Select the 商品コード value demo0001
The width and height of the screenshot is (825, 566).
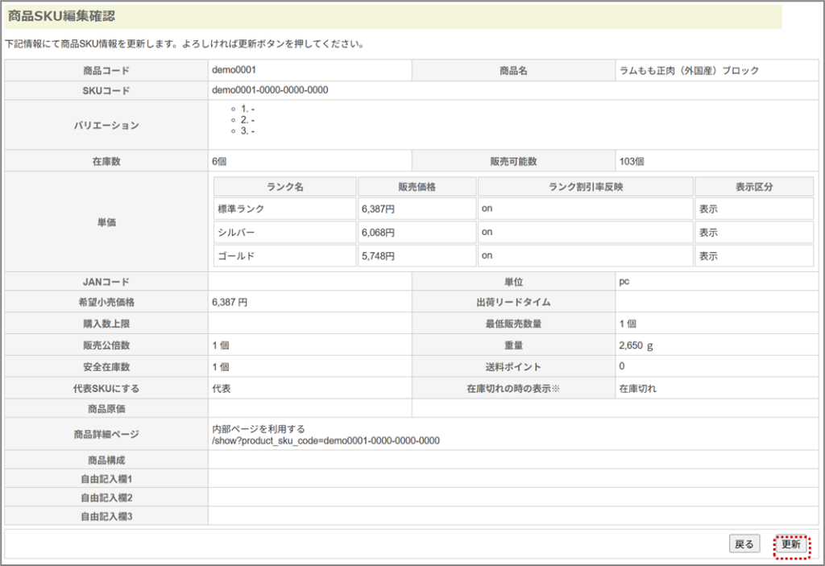234,70
